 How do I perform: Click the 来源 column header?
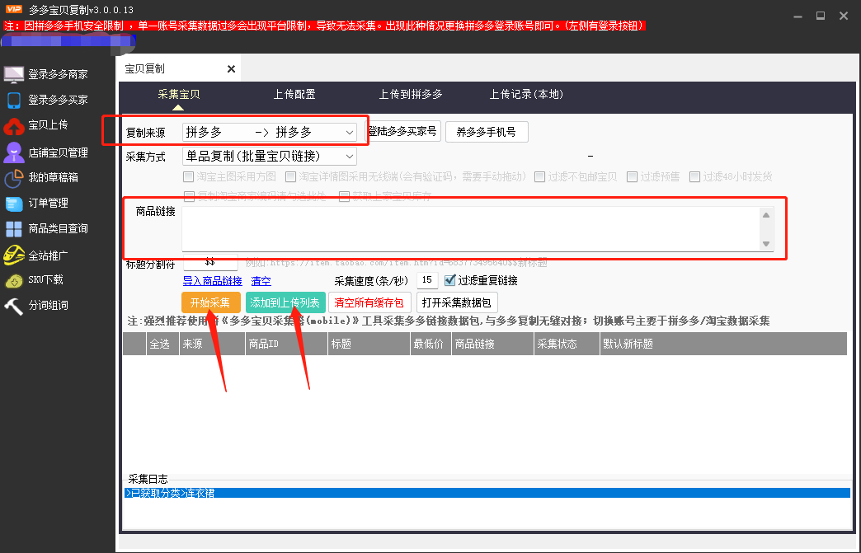point(212,344)
